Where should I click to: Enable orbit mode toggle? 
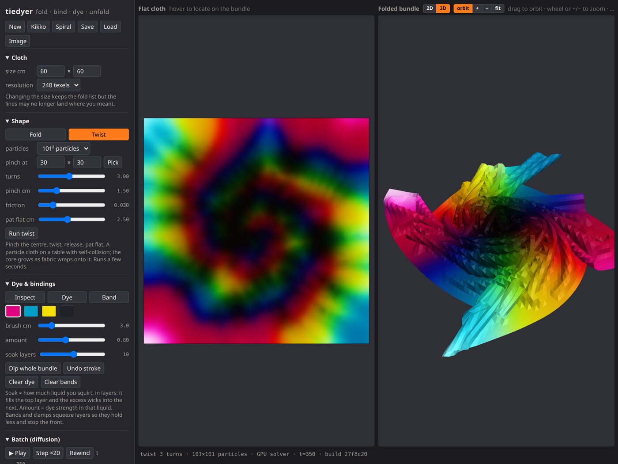pyautogui.click(x=463, y=8)
